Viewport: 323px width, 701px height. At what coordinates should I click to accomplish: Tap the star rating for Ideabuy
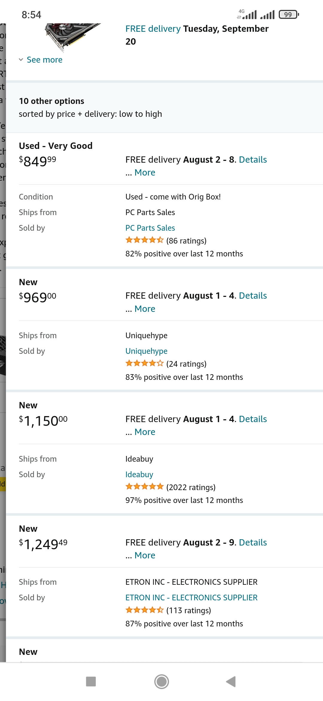tap(144, 487)
